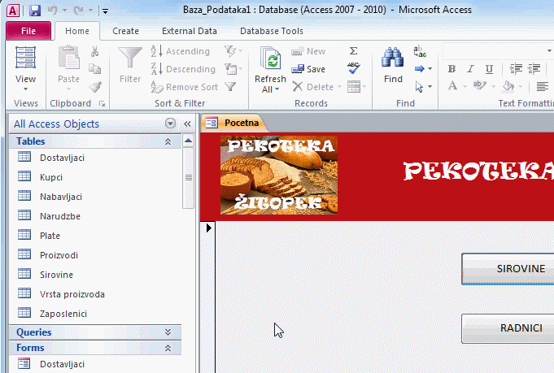Viewport: 554px width, 373px height.
Task: Click the Refresh All icon
Action: point(270,59)
